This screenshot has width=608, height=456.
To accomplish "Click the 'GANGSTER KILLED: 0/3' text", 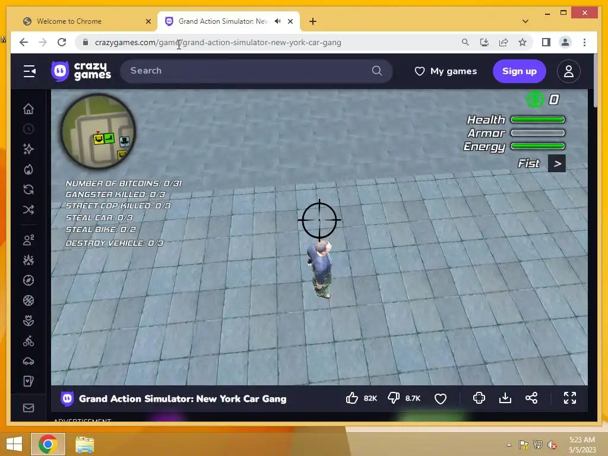I will (115, 195).
